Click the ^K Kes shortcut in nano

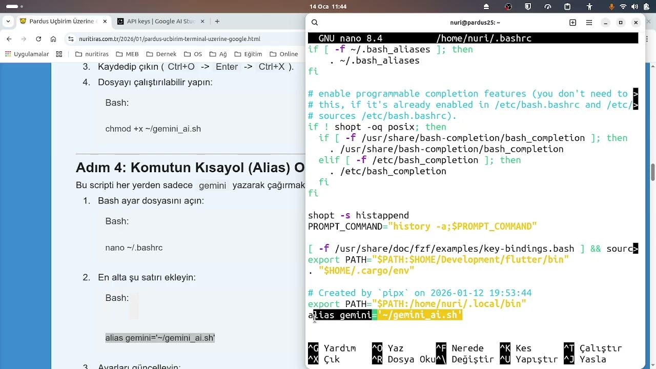pyautogui.click(x=516, y=348)
